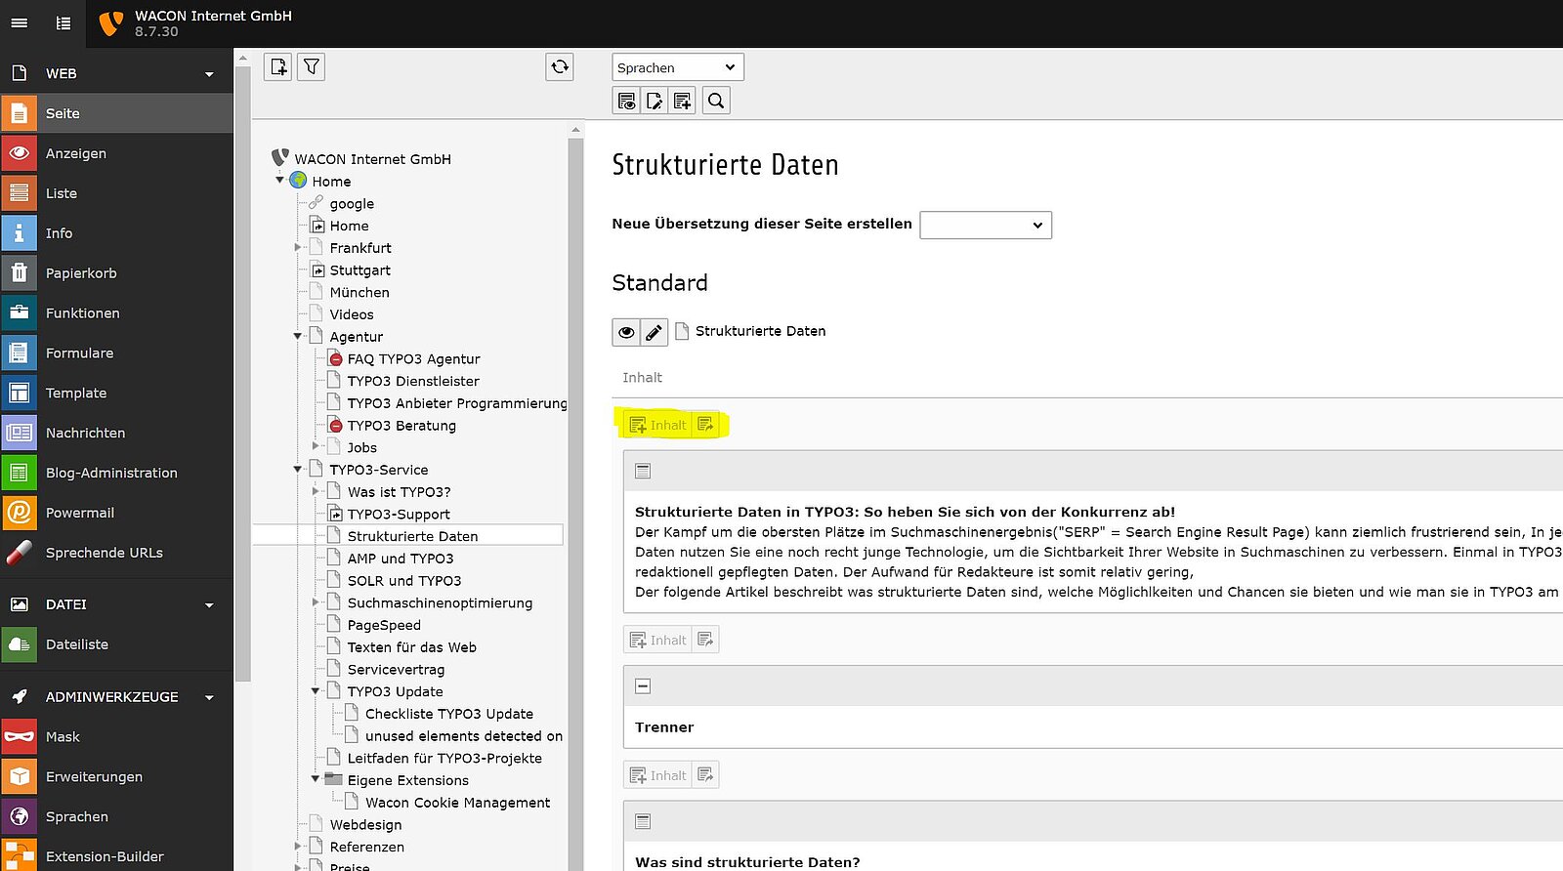Collapse the Agentur tree node

(299, 337)
